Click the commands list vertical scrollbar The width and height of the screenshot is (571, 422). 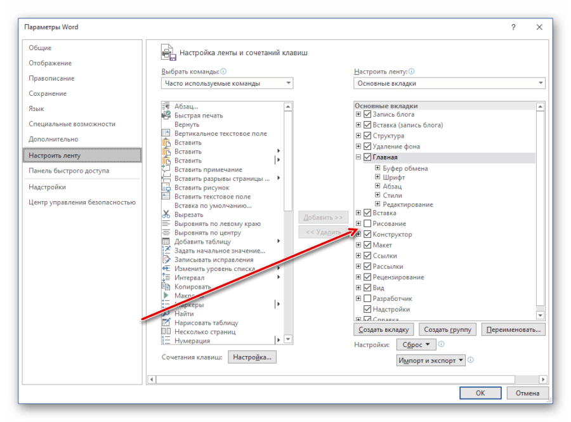pos(289,222)
